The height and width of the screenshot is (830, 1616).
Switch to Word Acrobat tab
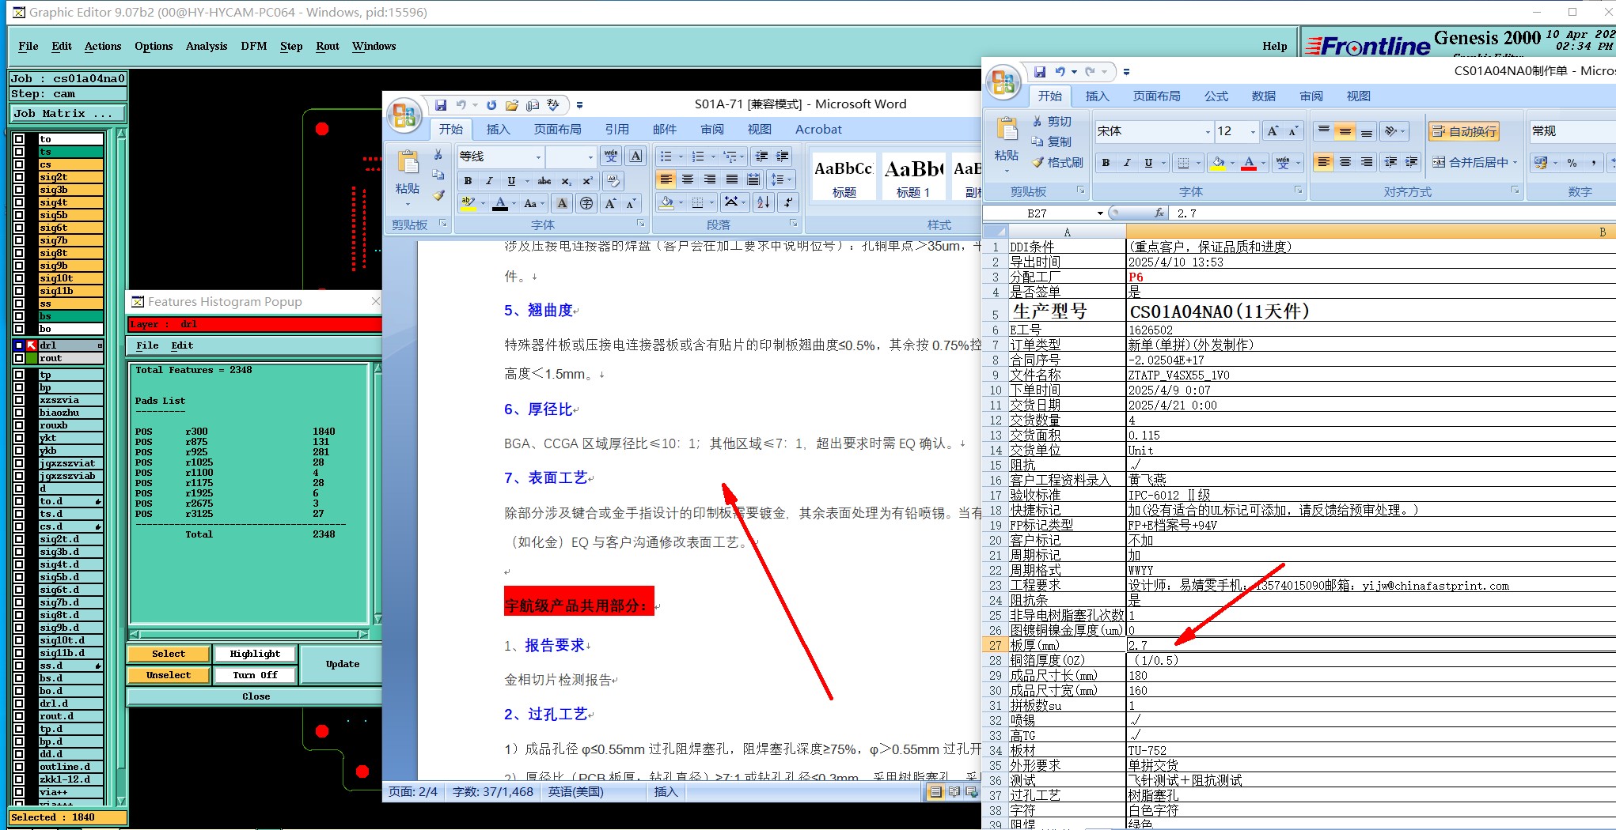818,129
